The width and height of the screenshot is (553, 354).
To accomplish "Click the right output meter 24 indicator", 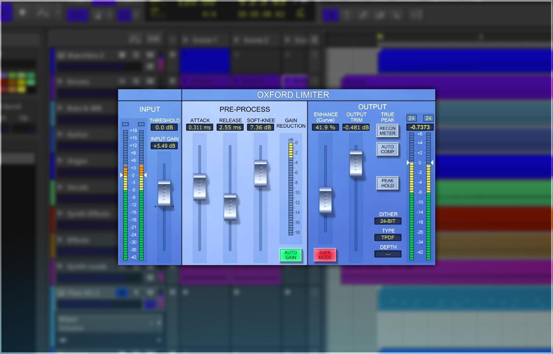I will pos(428,118).
